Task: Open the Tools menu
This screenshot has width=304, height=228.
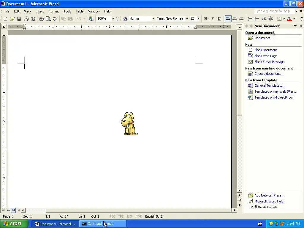Action: click(x=67, y=11)
